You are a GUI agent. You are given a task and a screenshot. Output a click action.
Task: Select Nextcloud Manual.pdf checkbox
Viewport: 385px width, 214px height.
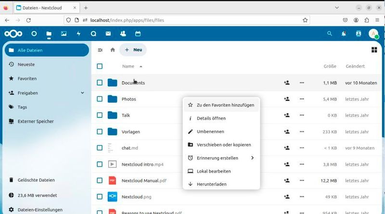(100, 180)
